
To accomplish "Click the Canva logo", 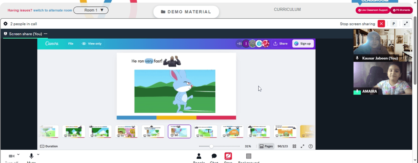I will 52,44.
